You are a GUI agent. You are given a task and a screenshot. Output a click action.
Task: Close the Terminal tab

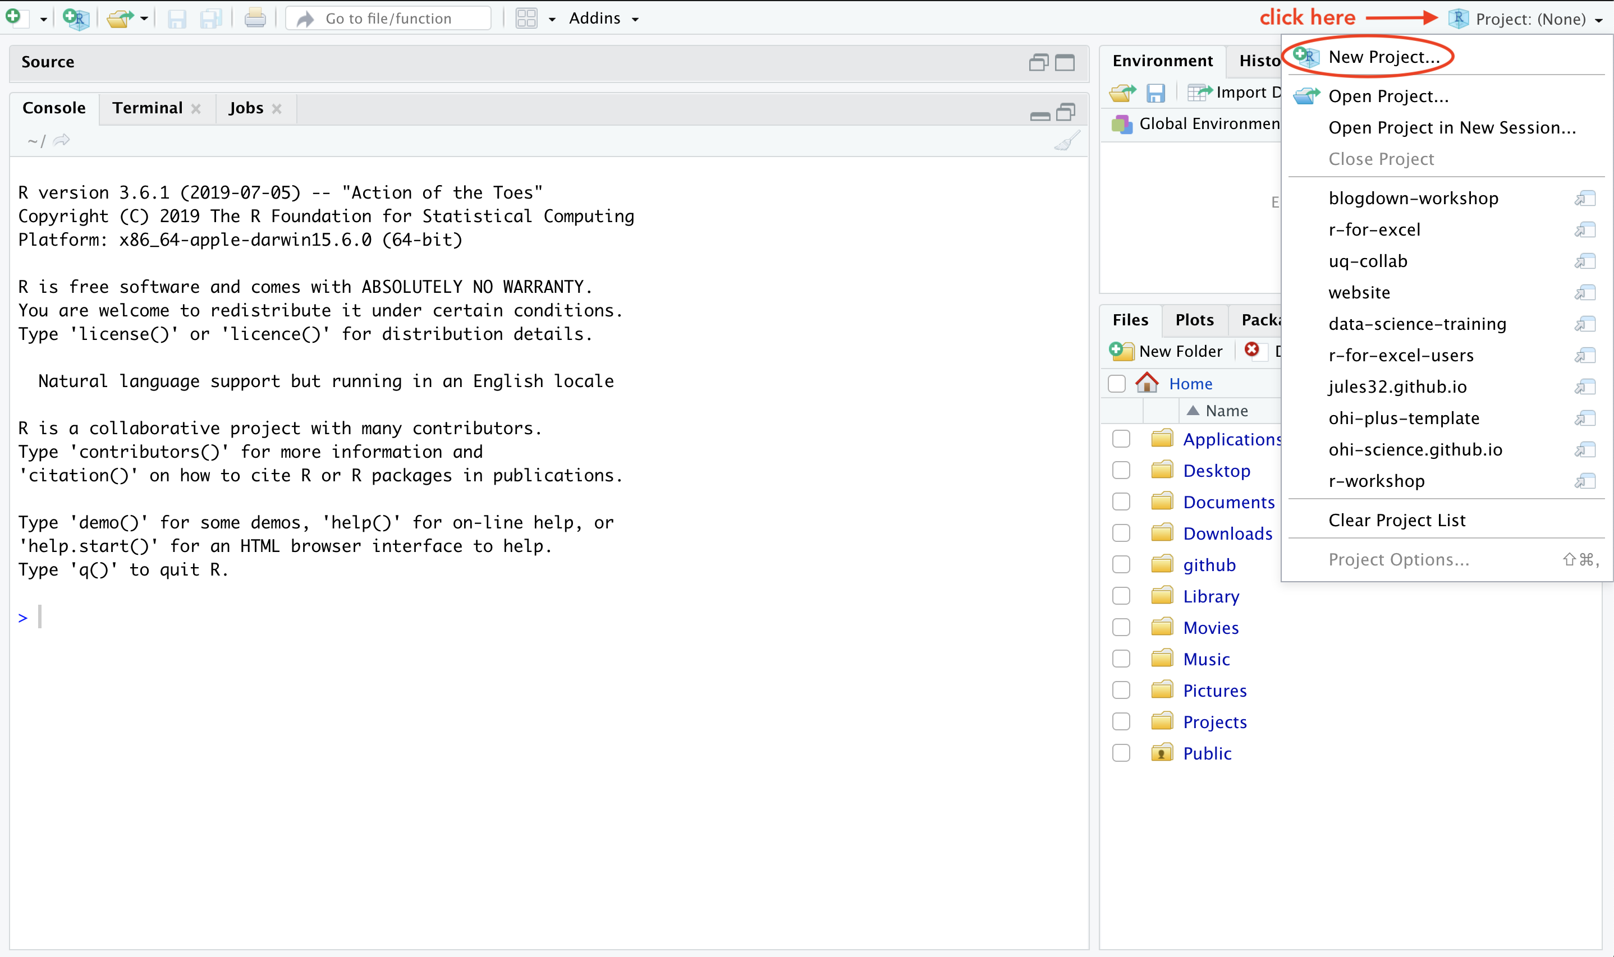tap(195, 109)
